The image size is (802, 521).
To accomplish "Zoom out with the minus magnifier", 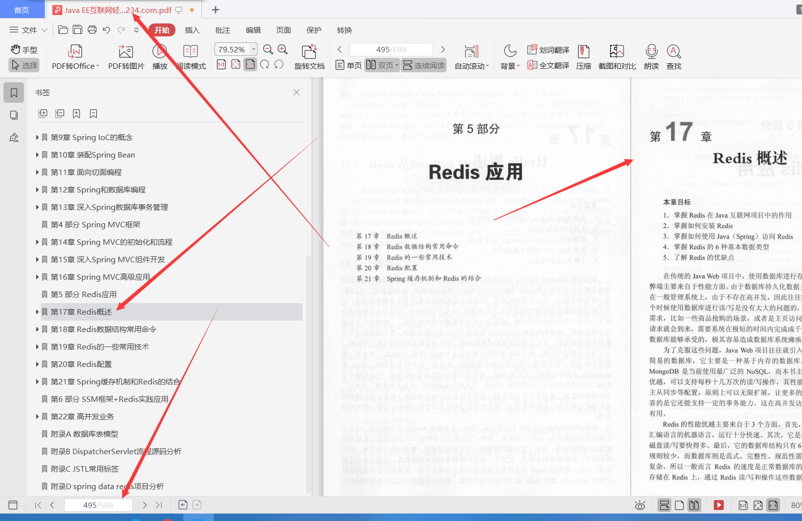I will 268,49.
